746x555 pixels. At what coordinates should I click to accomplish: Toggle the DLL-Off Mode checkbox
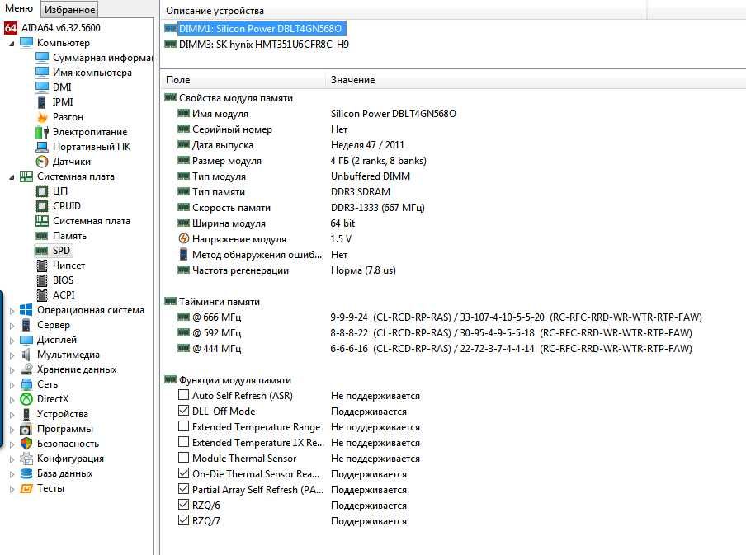[183, 411]
